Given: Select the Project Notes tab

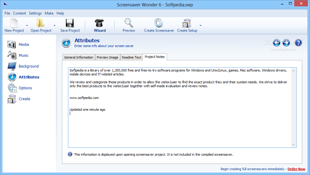Looking at the screenshot, I should pos(155,57).
